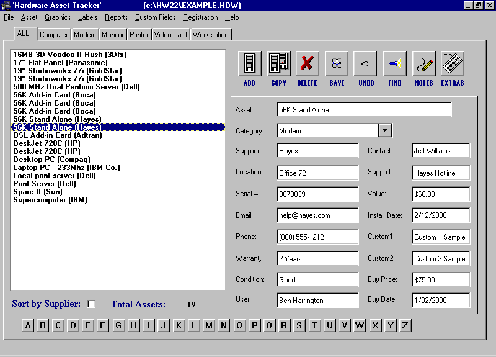
Task: Click the Email field help@hayes.com
Action: click(317, 215)
